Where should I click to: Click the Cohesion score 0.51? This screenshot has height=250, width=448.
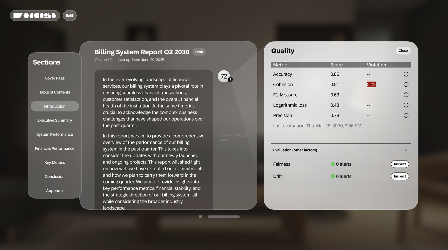pos(335,84)
